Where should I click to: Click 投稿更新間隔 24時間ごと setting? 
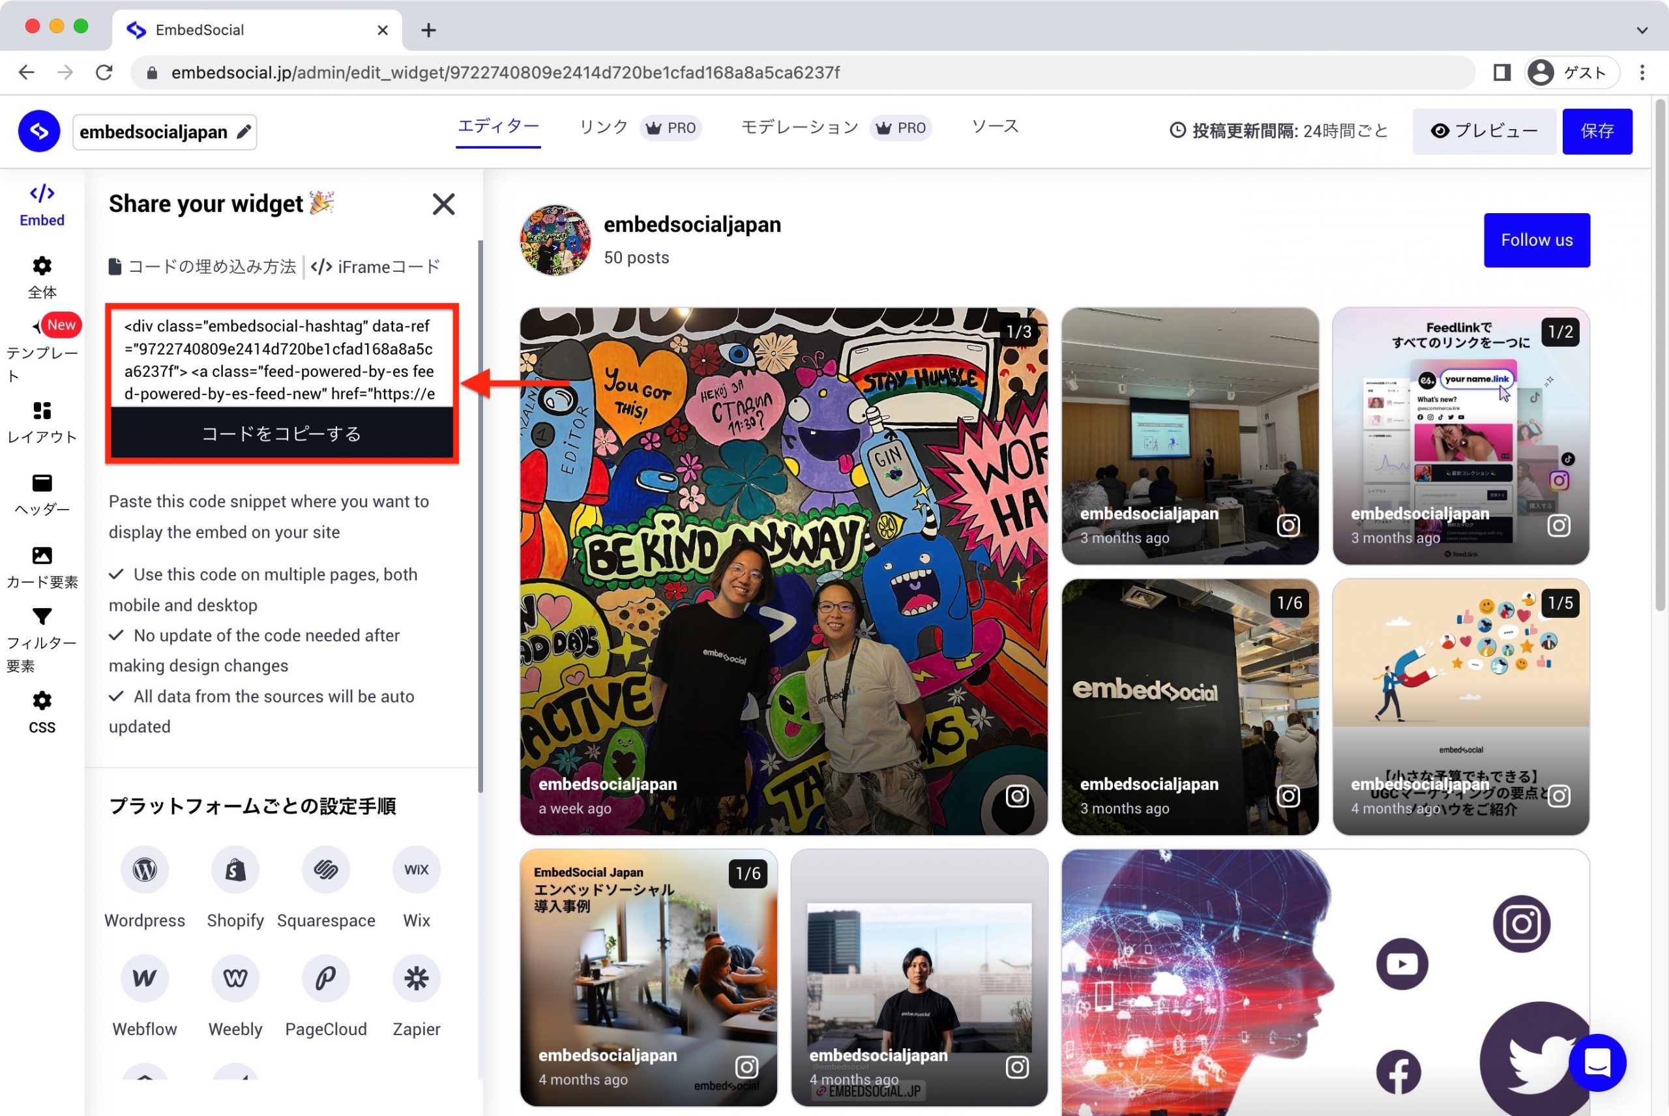point(1279,131)
